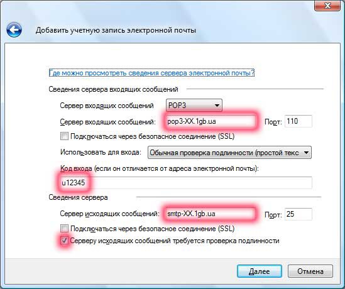The height and width of the screenshot is (289, 345).
Task: Click the 'Код входа' label text
Action: 76,168
